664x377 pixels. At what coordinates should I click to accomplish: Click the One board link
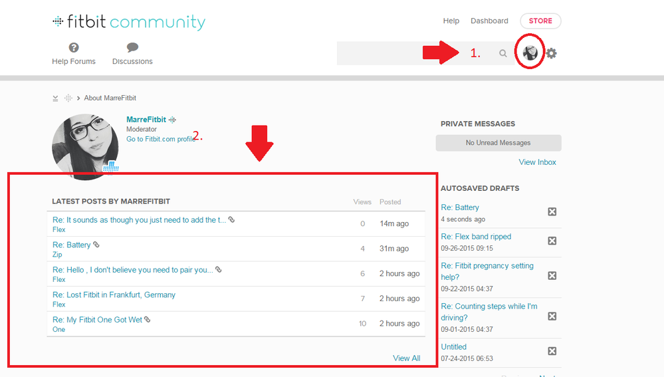tap(59, 330)
